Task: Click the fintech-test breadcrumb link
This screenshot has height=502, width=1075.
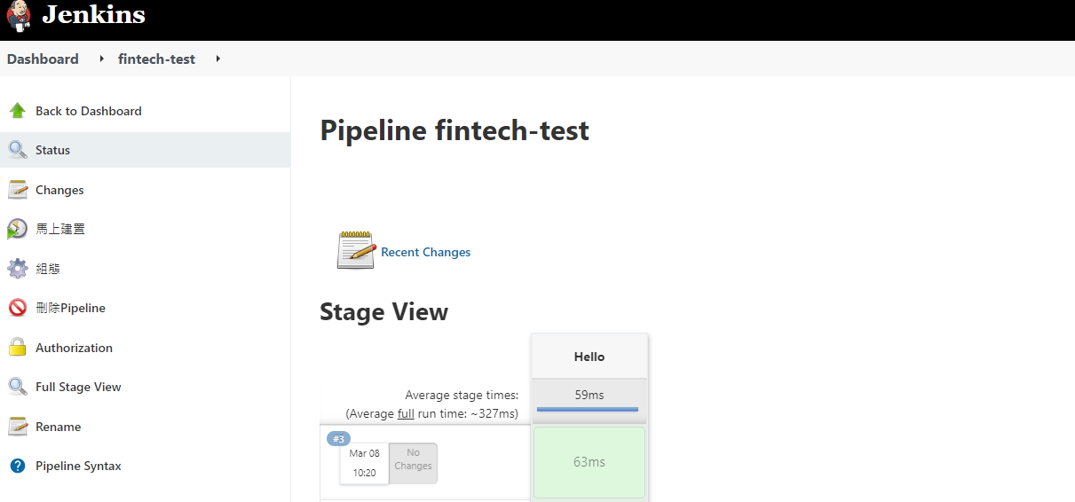Action: pos(156,59)
